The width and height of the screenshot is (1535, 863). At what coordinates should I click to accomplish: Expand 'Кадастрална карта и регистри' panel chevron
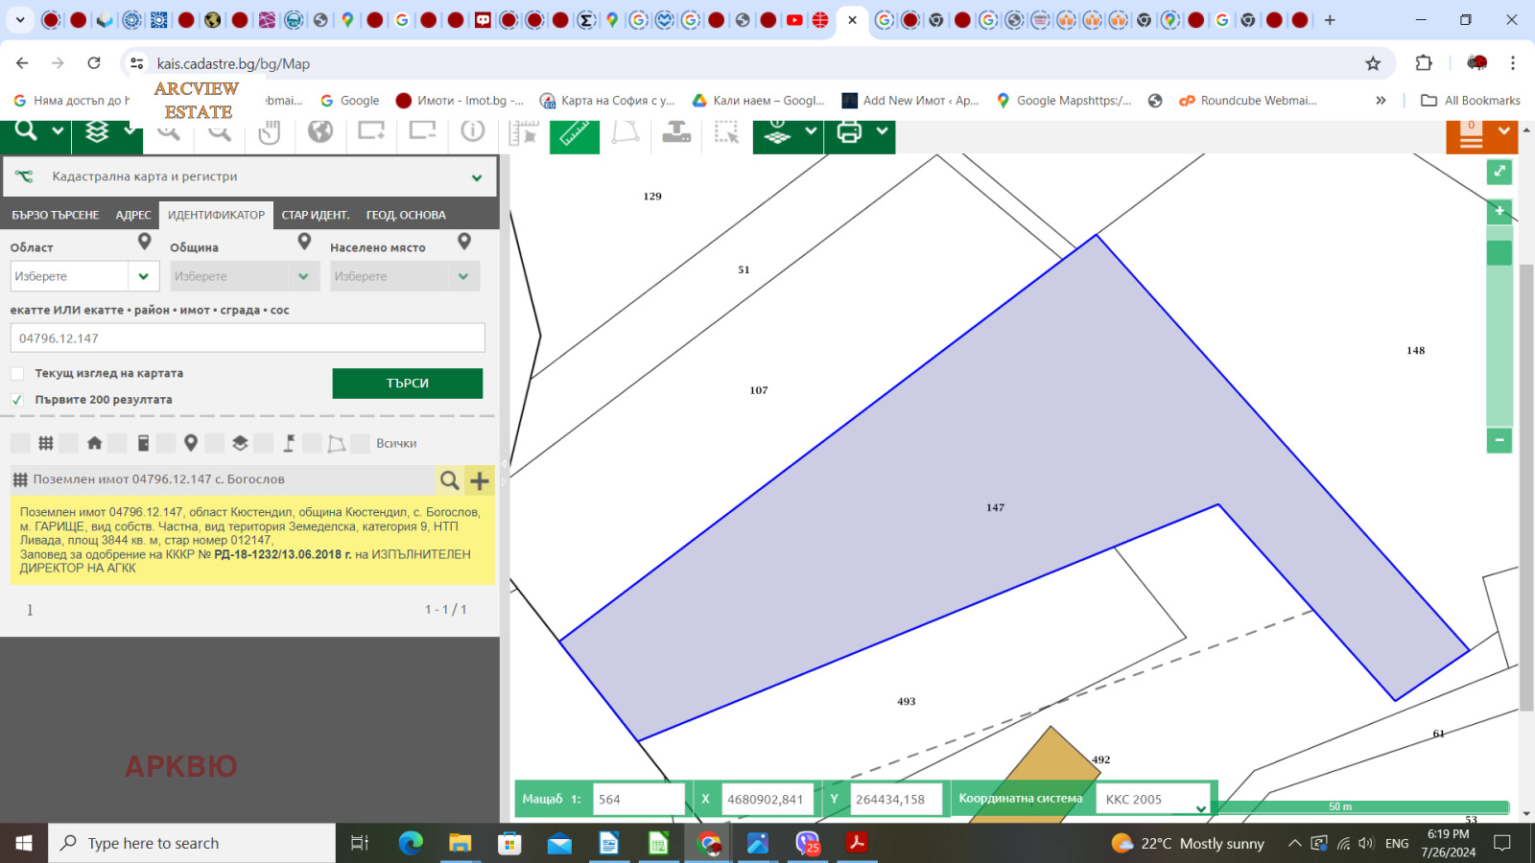tap(477, 177)
